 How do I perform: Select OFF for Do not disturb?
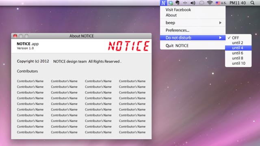click(x=238, y=38)
